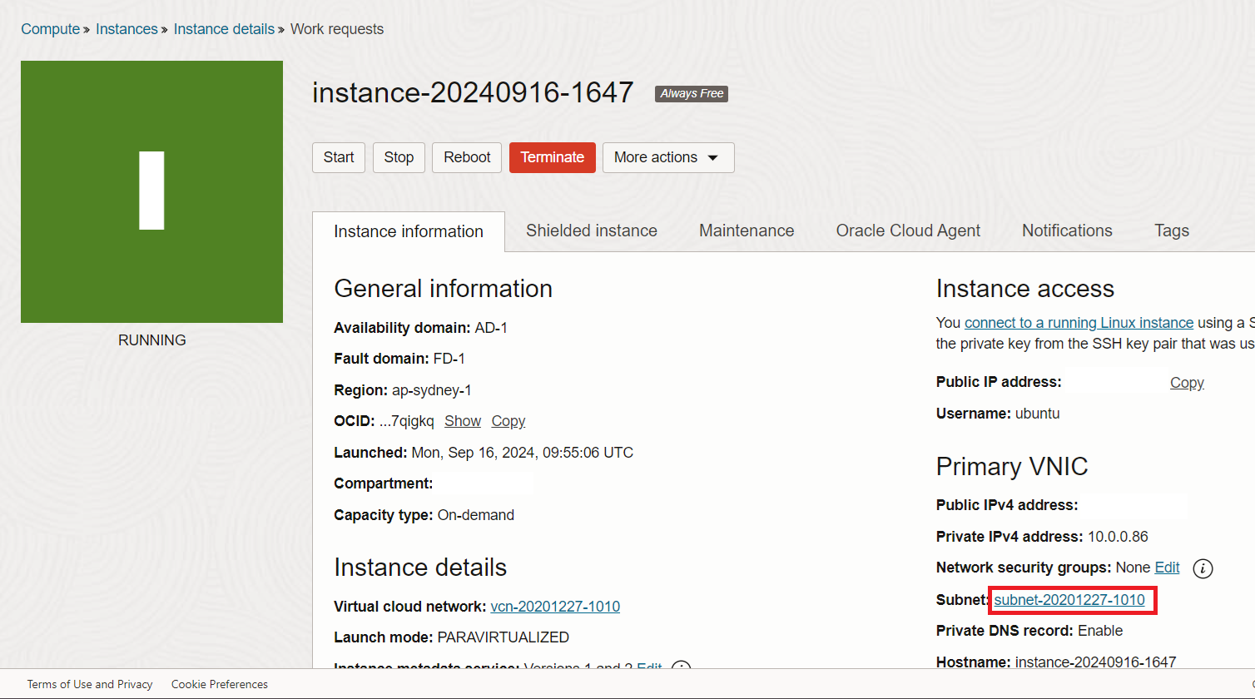Click the region value ap-sydney-1
Image resolution: width=1255 pixels, height=699 pixels.
click(432, 390)
